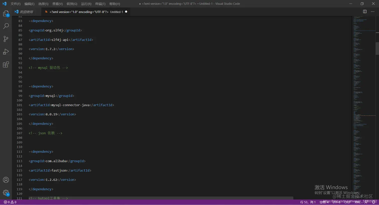Click the version 1.7.2 line
Viewport: 379px width, 205px height.
tap(51, 49)
